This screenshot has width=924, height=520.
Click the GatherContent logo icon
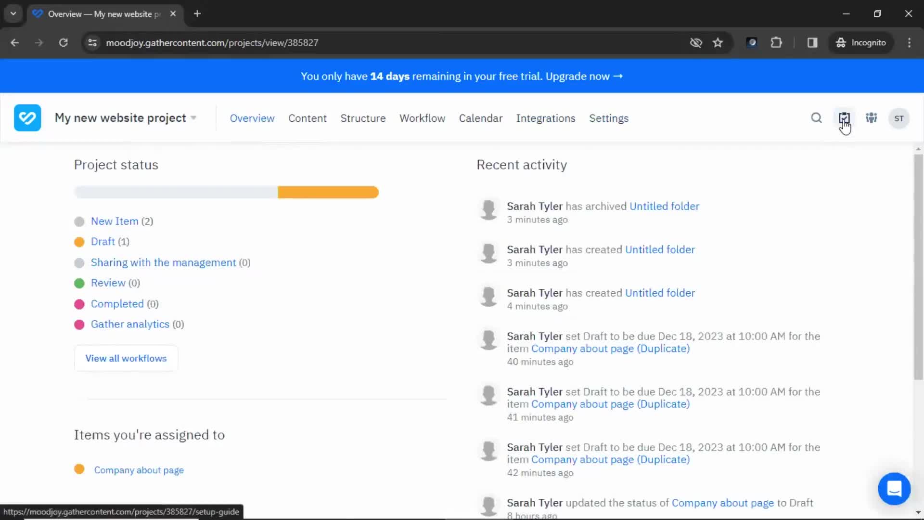tap(27, 117)
